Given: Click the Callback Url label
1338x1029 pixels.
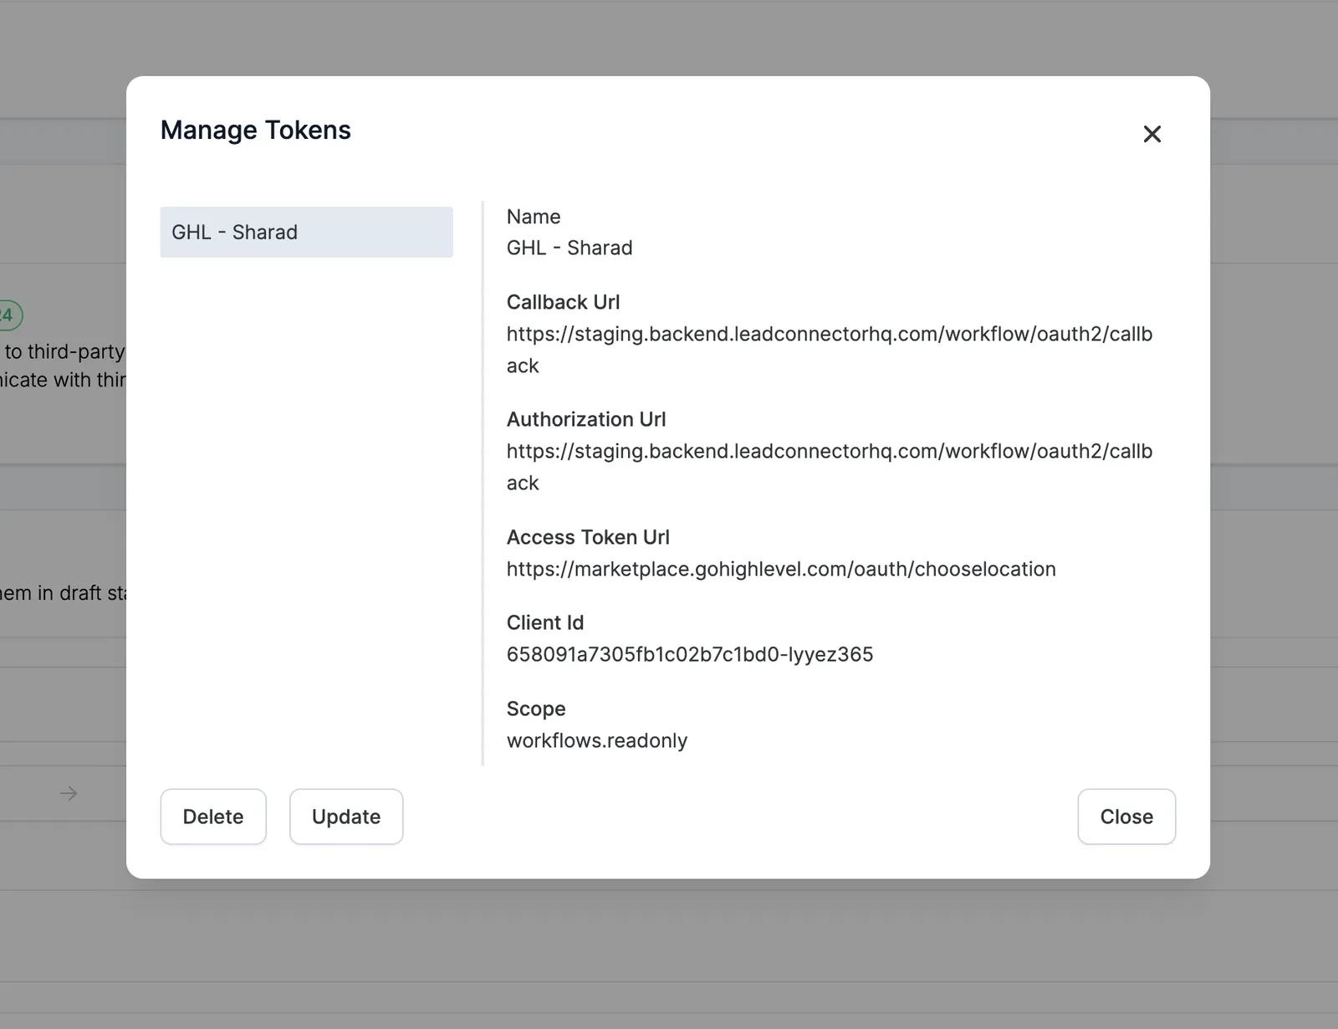Looking at the screenshot, I should coord(564,302).
